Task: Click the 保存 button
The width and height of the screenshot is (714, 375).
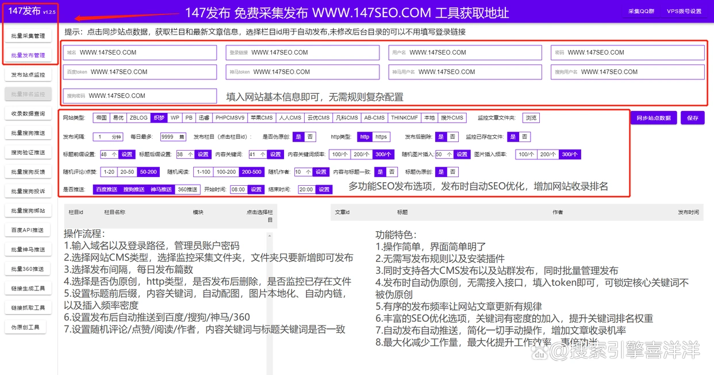Action: [x=693, y=117]
